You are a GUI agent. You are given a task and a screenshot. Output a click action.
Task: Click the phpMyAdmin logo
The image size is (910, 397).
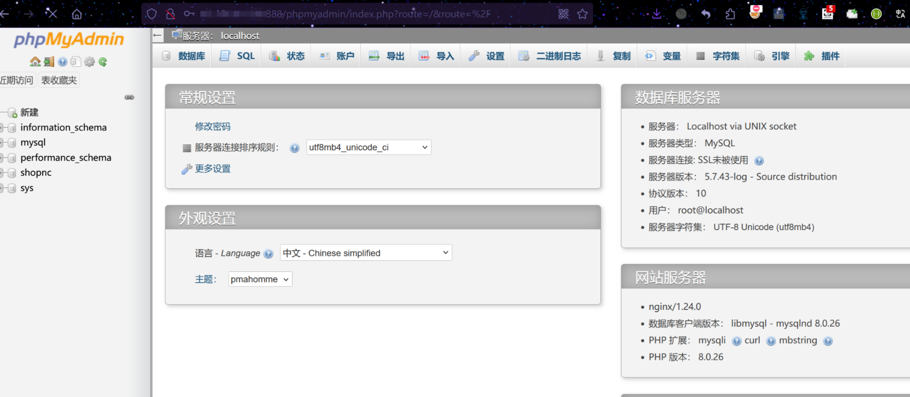[x=69, y=39]
